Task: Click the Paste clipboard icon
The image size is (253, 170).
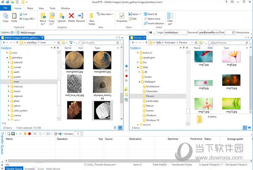Action: coord(14,18)
